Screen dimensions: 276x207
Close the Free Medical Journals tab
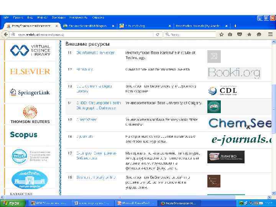click(227, 26)
